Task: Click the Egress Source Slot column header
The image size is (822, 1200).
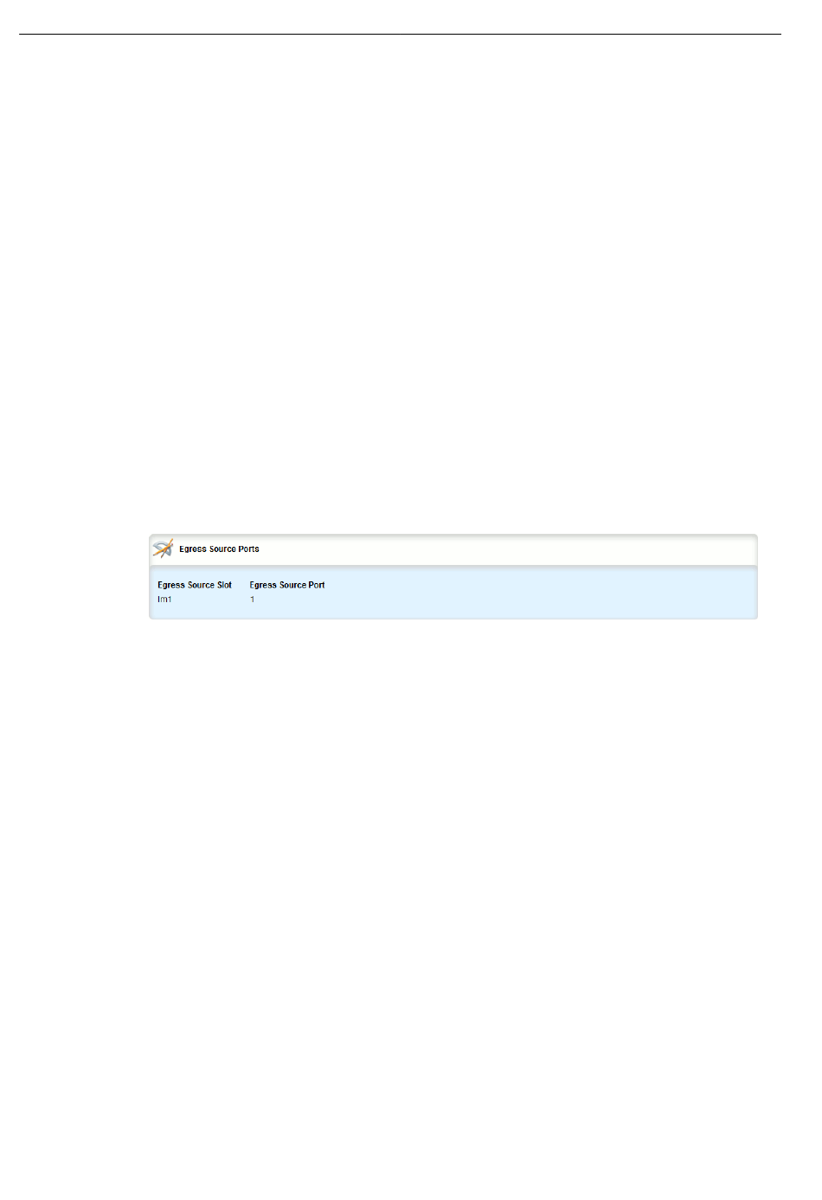Action: tap(195, 586)
